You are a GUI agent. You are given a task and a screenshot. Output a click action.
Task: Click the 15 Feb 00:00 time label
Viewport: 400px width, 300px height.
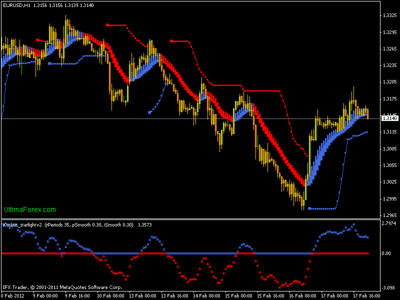pyautogui.click(x=239, y=296)
